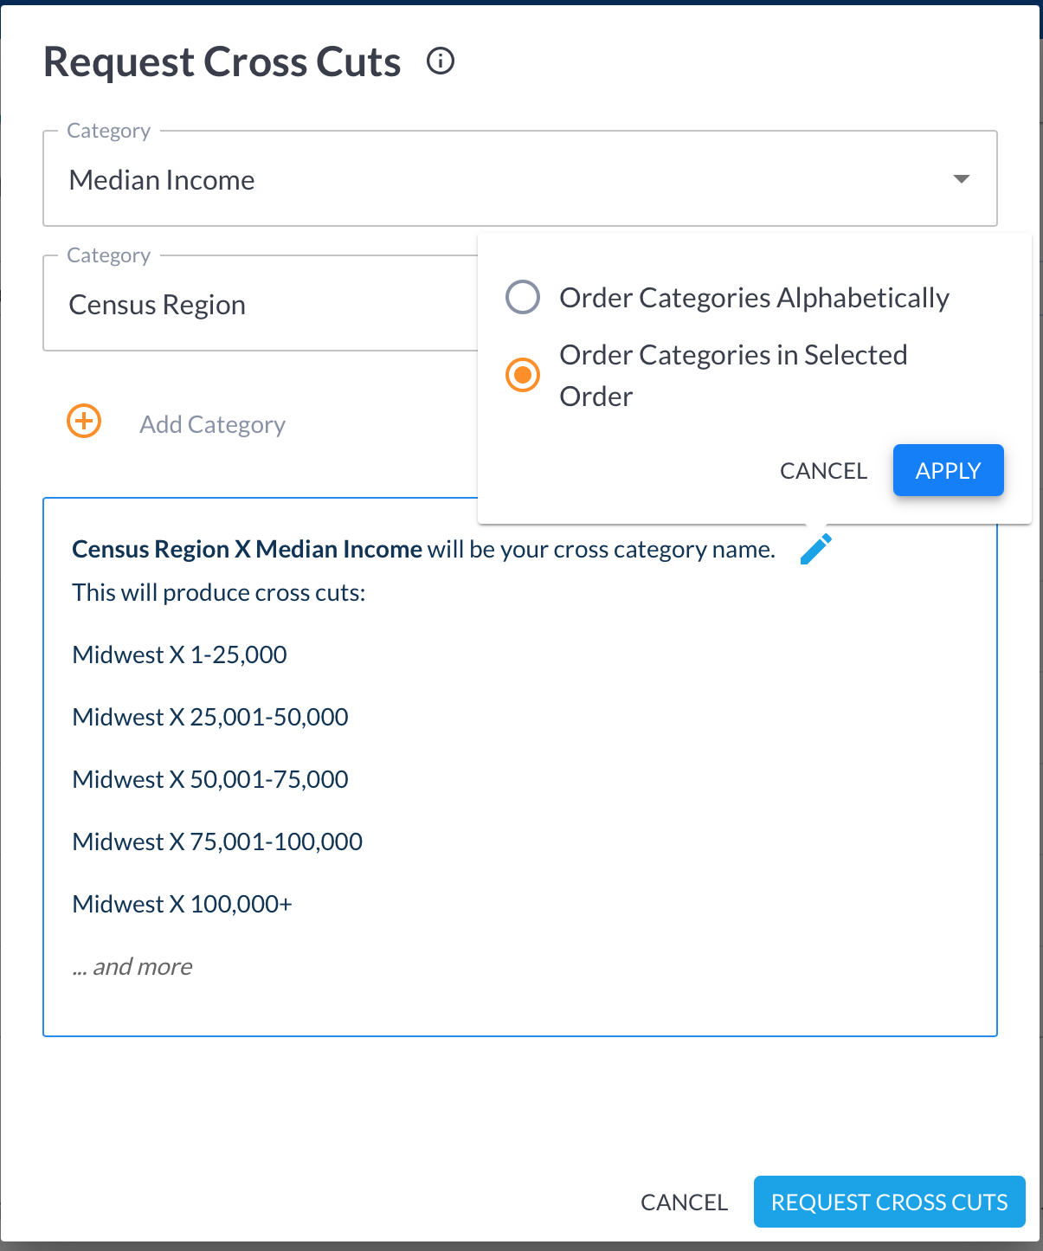The height and width of the screenshot is (1251, 1043).
Task: Select Order Categories in Selected Order radio
Action: coord(523,375)
